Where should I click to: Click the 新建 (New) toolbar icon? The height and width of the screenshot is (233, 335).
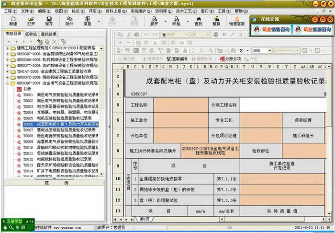coord(13,21)
